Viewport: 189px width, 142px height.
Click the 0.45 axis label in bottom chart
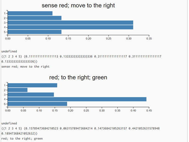(x=149, y=111)
